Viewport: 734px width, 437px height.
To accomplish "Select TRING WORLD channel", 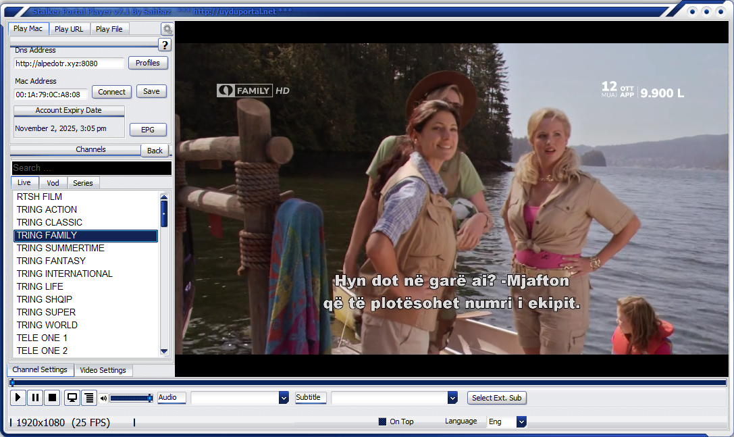I will [x=86, y=325].
